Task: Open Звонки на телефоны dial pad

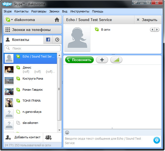Action: click(32, 30)
